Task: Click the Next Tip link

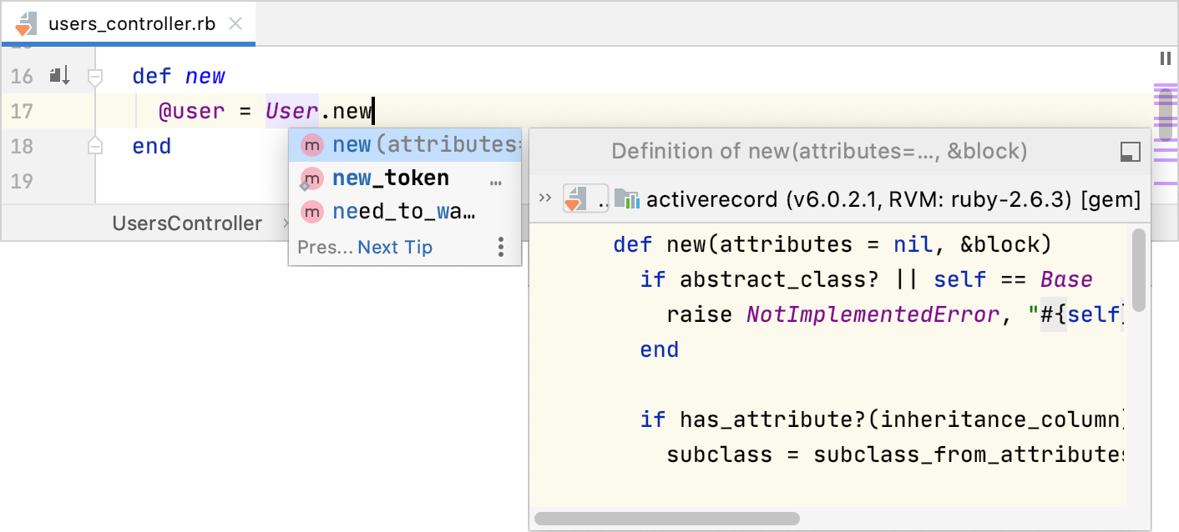Action: click(395, 247)
